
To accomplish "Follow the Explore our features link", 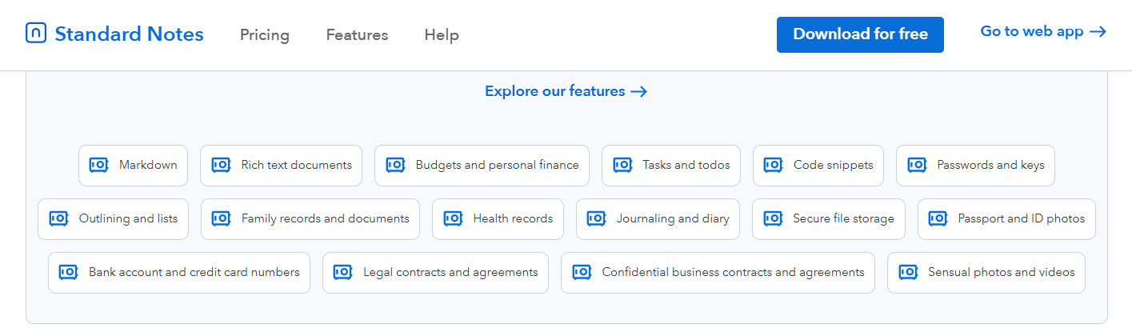I will coord(566,91).
